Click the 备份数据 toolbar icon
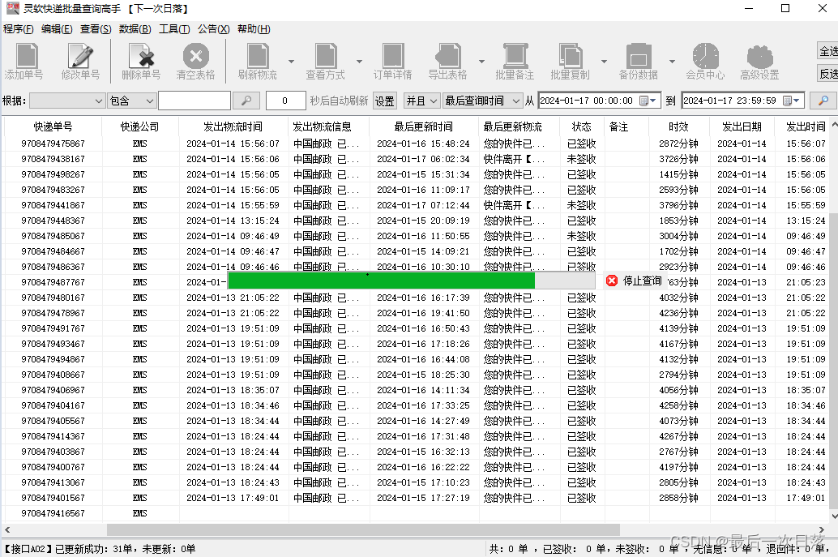This screenshot has height=557, width=838. click(638, 56)
